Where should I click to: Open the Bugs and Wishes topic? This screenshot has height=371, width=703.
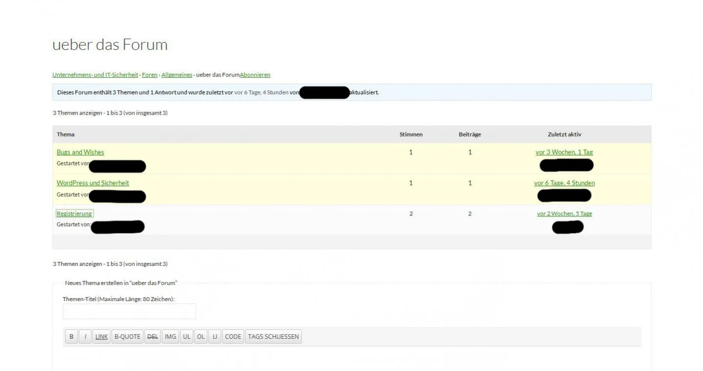tap(80, 152)
